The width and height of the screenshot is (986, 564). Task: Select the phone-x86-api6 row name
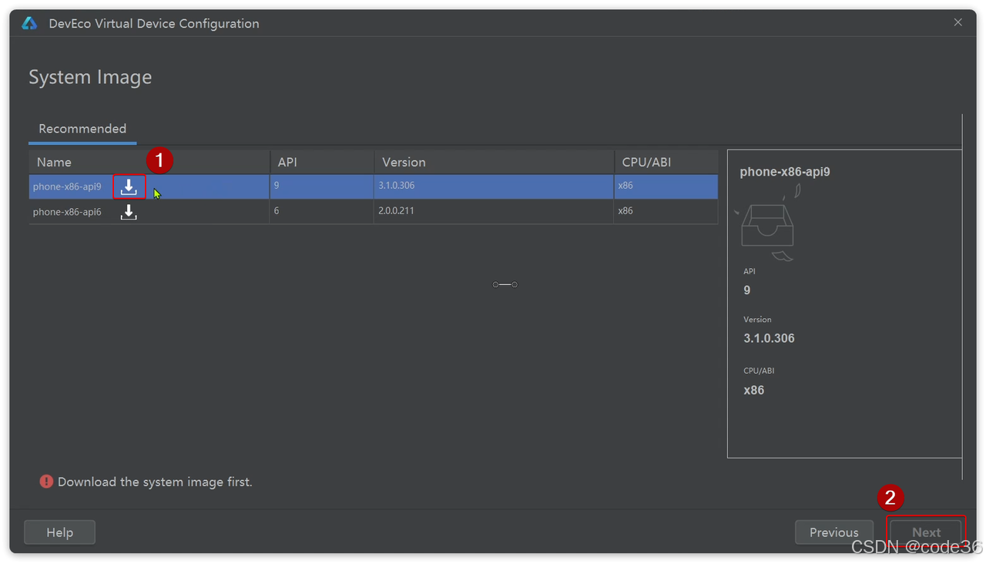pyautogui.click(x=67, y=212)
